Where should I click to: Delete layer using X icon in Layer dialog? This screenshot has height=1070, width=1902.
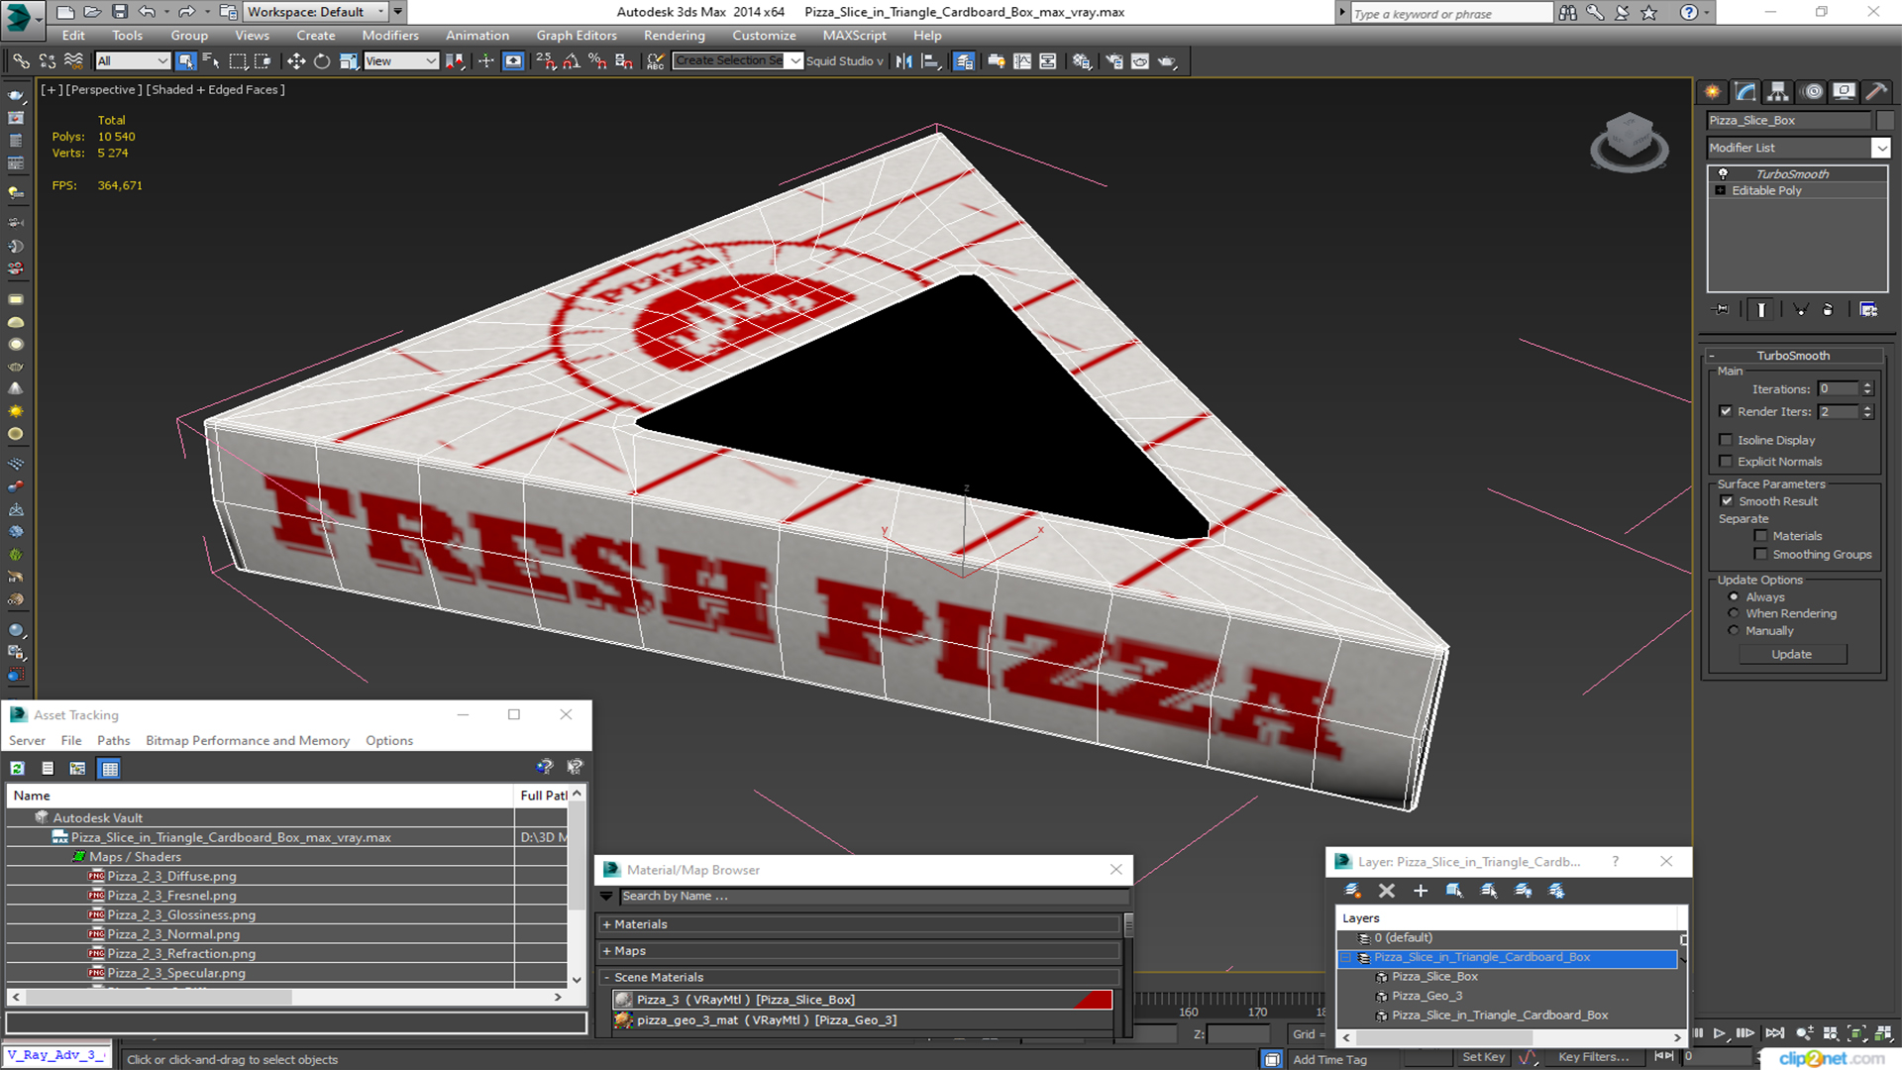point(1387,891)
